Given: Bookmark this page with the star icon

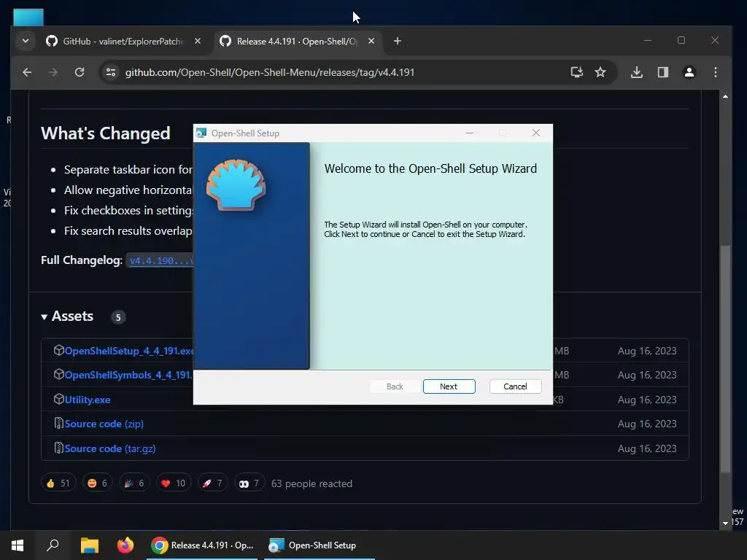Looking at the screenshot, I should pos(600,72).
